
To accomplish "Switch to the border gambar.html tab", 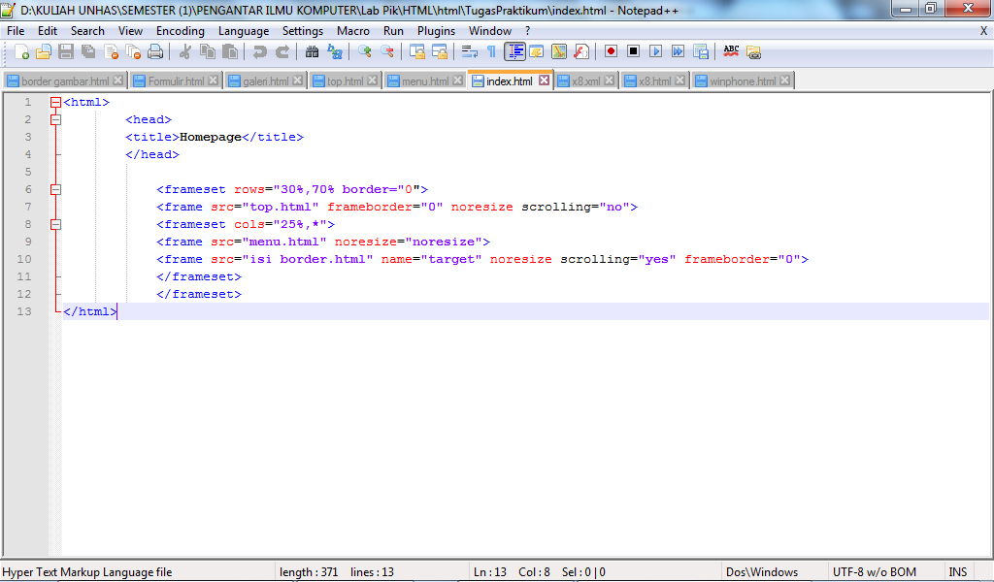I will click(65, 81).
